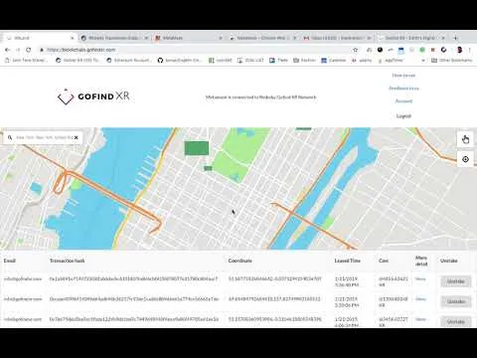The height and width of the screenshot is (358, 477).
Task: Click the magnifier icon in map search
Action: (x=10, y=137)
